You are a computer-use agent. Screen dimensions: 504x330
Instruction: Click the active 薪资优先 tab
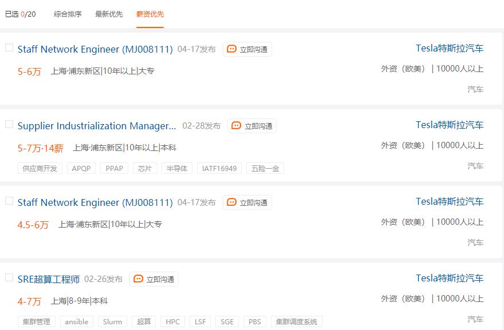(149, 14)
